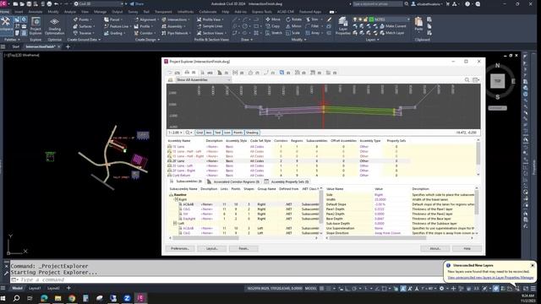The image size is (541, 304).
Task: Open unreconciled layers link in notification
Action: [x=490, y=278]
